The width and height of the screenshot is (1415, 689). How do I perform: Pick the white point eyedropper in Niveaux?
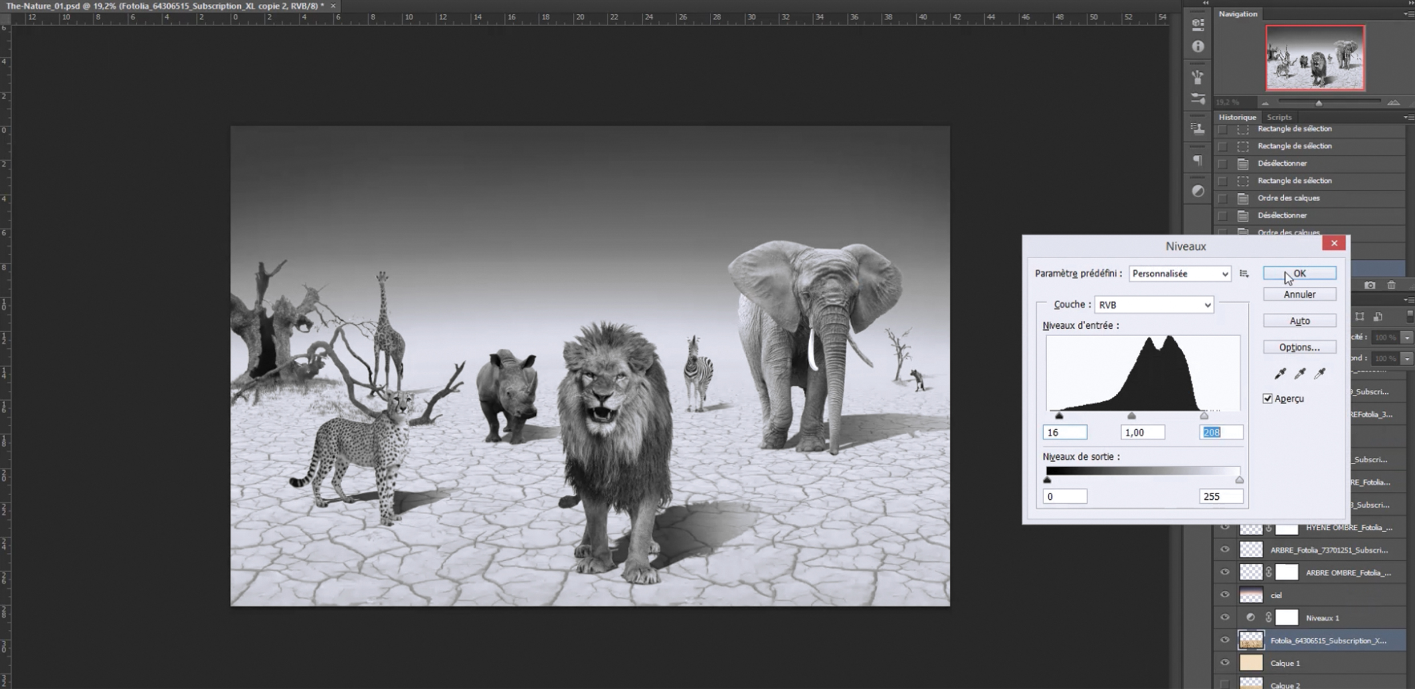pyautogui.click(x=1320, y=373)
